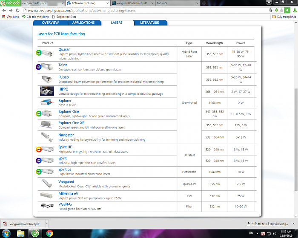Select the 2.5 W Vanguard power cell

tap(241, 184)
